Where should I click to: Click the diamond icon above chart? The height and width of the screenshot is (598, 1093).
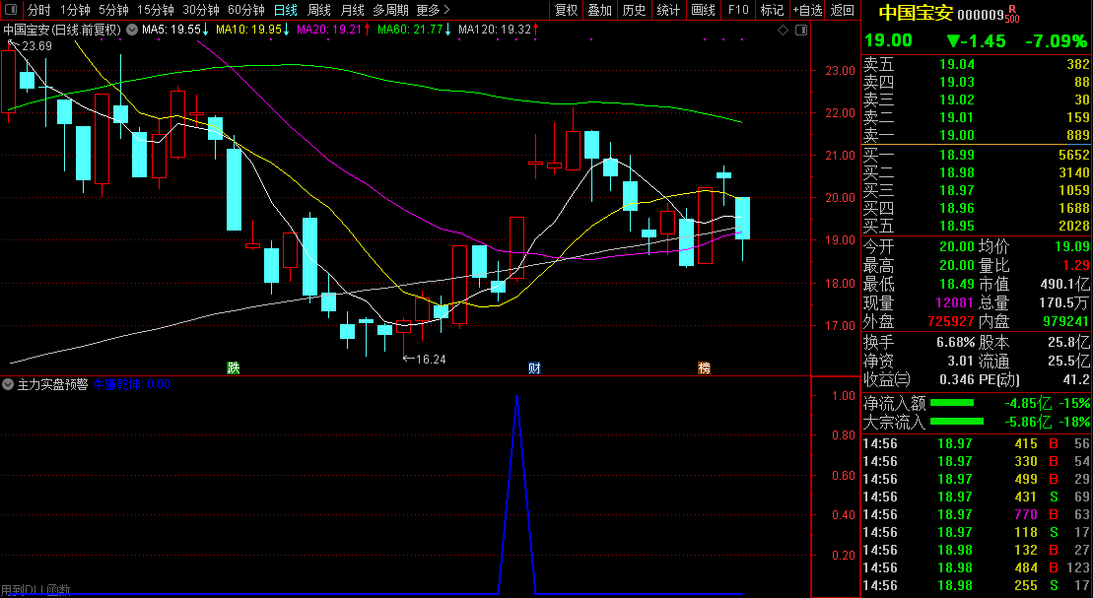(x=783, y=30)
